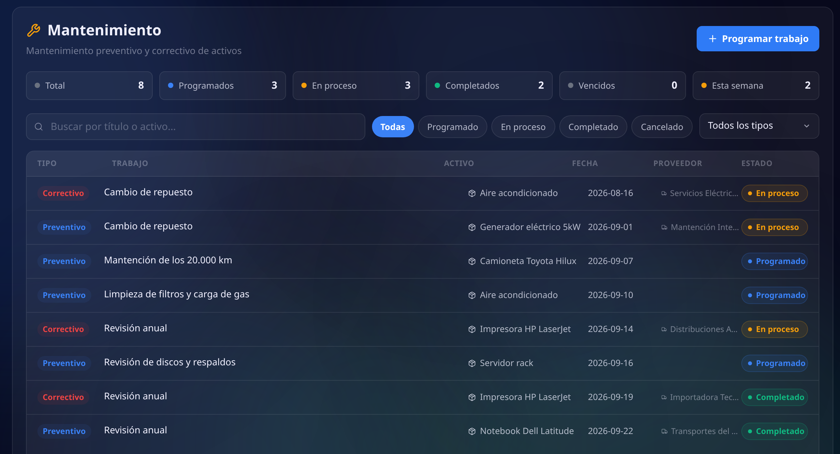This screenshot has height=454, width=840.
Task: Click Revisión anual in Notebook Dell Latitude row
Action: click(135, 430)
